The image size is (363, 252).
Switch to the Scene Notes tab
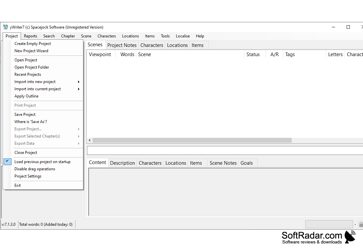point(223,163)
